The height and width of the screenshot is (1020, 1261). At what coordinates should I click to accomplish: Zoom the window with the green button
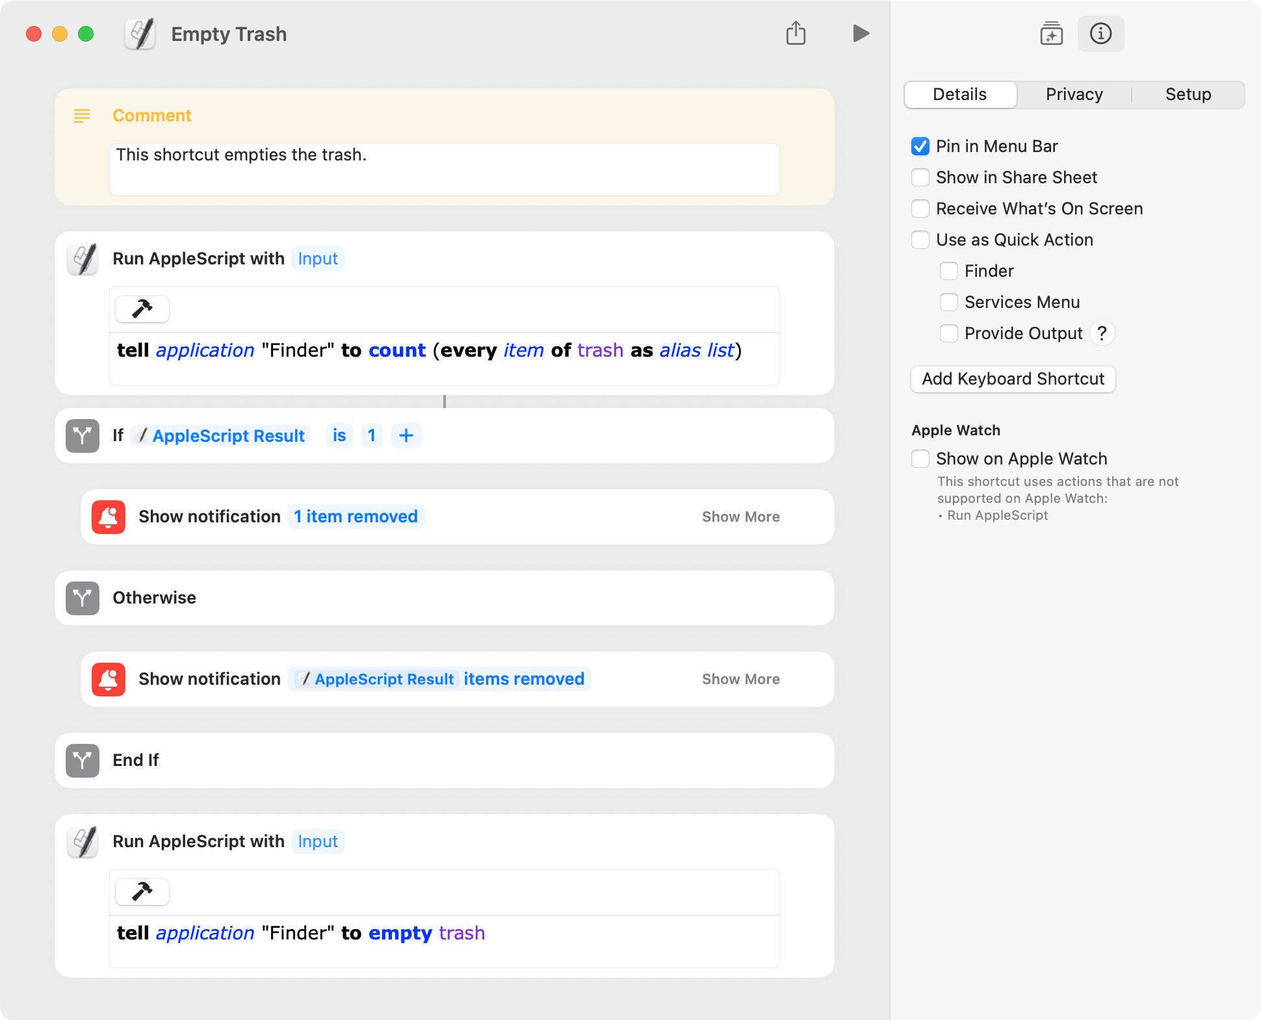86,34
